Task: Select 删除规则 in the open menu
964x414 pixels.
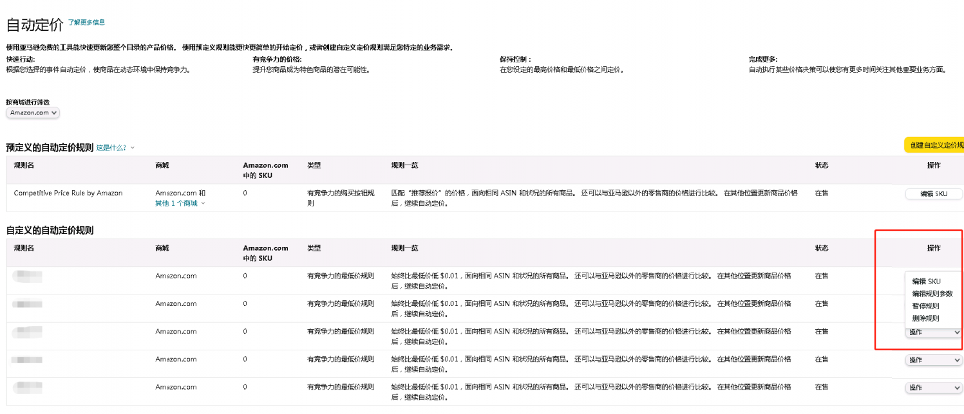Action: pyautogui.click(x=925, y=318)
